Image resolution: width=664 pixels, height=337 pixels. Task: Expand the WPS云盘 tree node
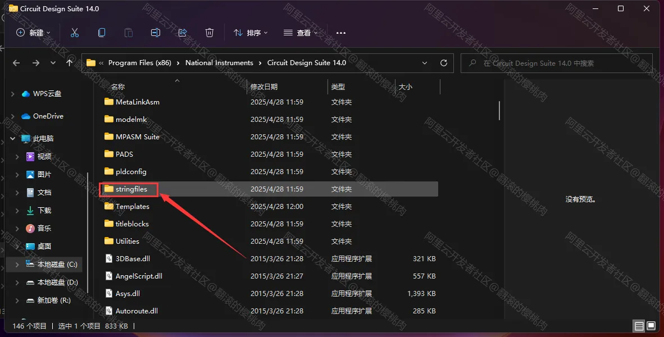[13, 94]
